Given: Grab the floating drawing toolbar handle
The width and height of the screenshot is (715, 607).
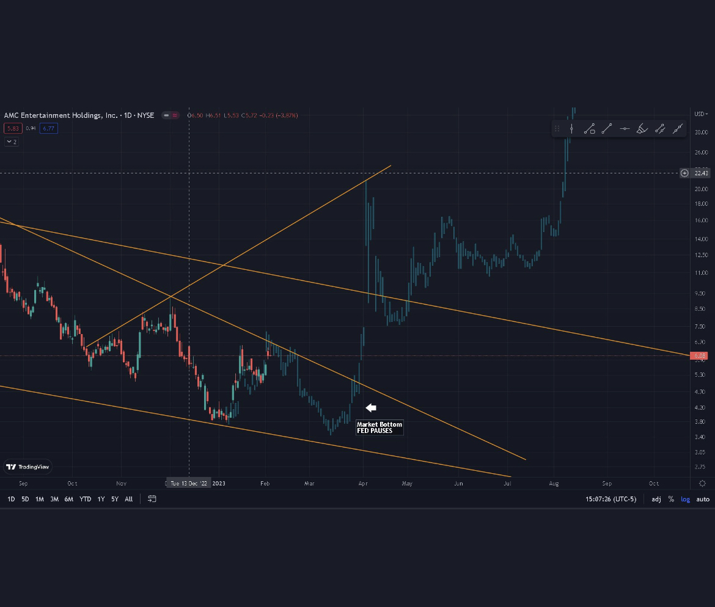Looking at the screenshot, I should [x=557, y=129].
